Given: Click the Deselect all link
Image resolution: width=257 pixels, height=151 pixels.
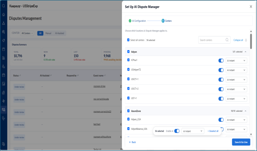Looking at the screenshot, I should [x=213, y=131].
